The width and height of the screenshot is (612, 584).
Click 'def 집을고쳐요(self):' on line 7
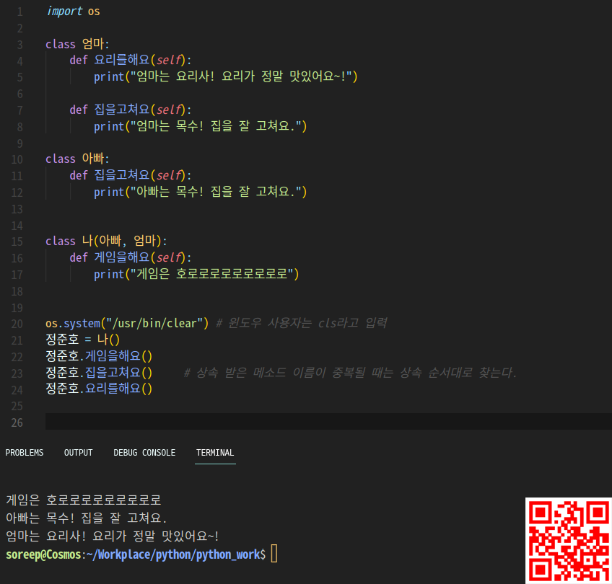131,110
